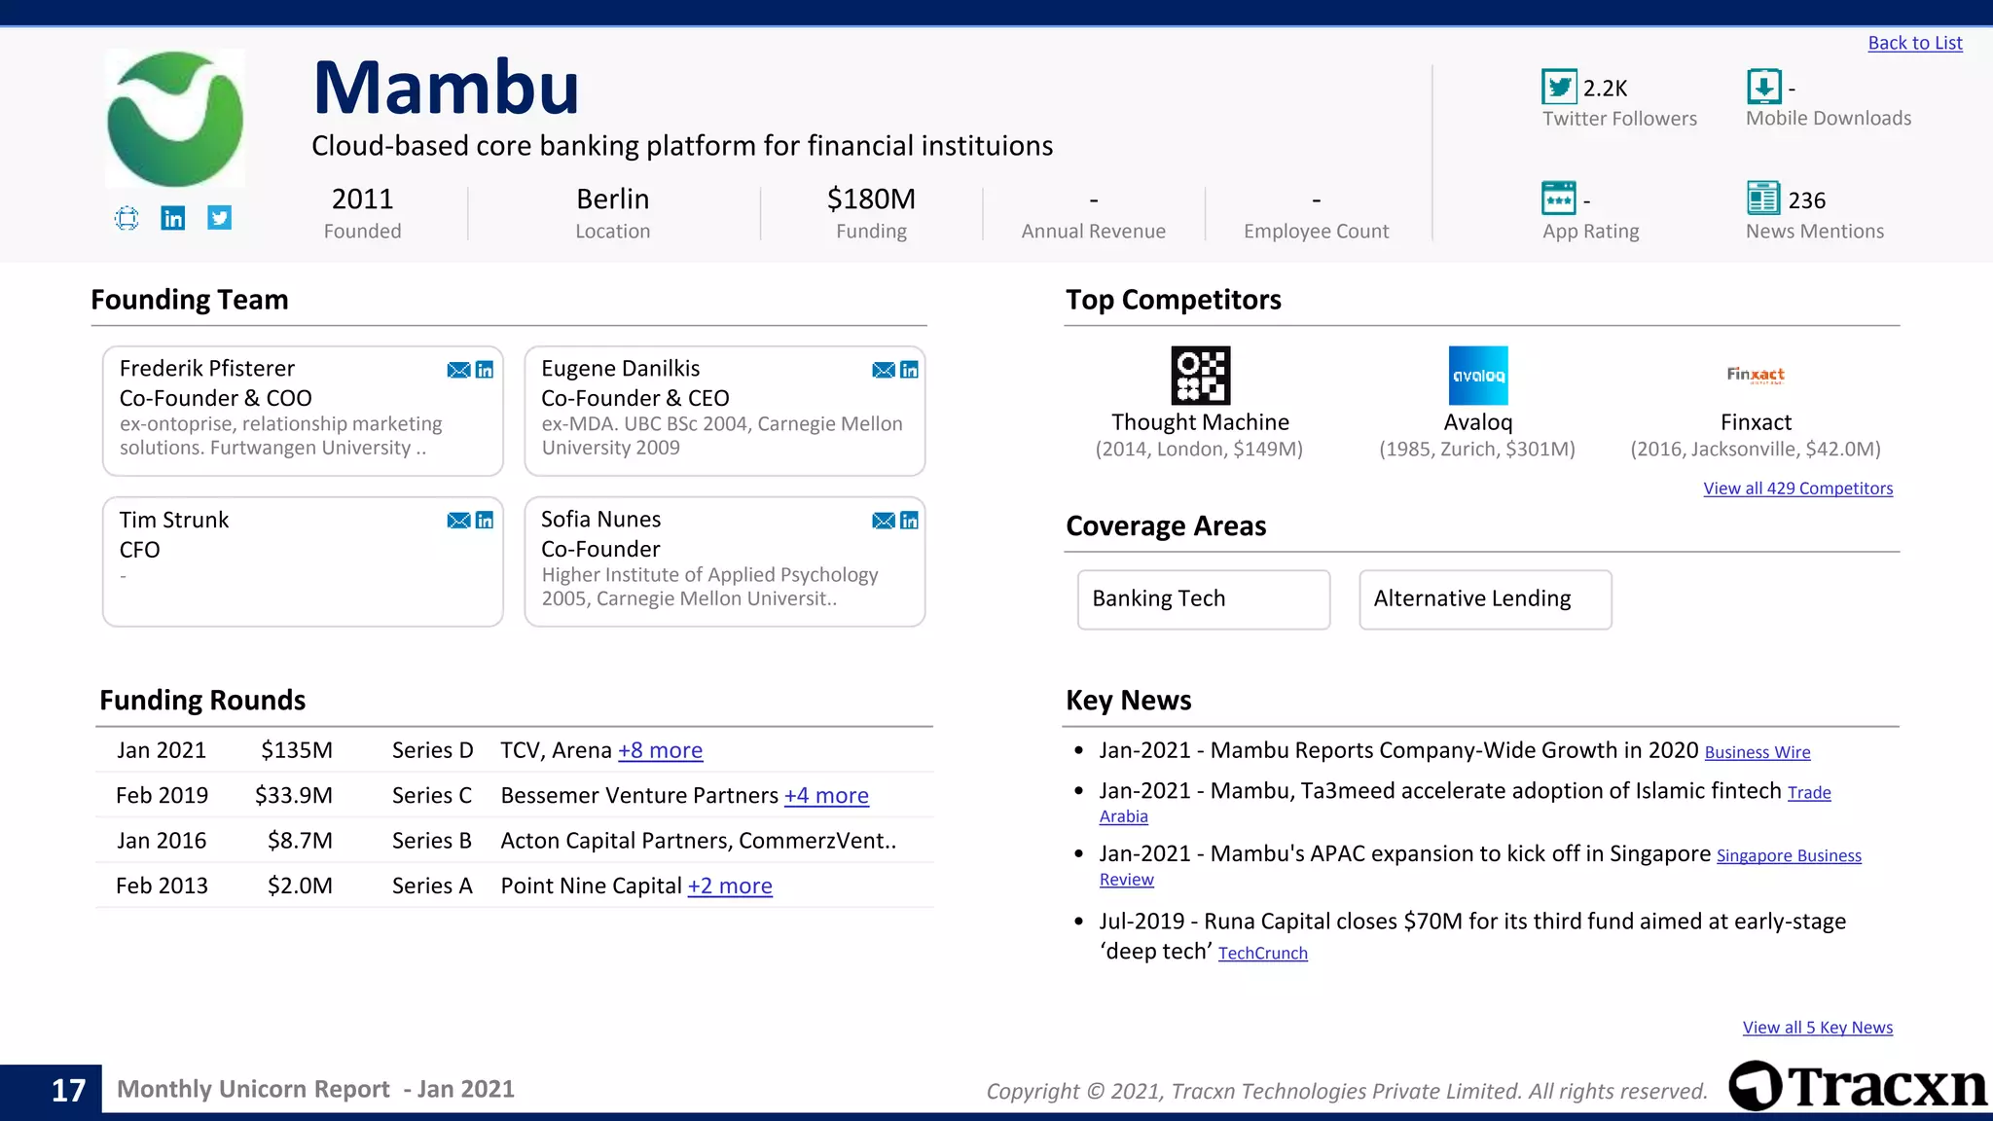Click page number 17 in footer

click(68, 1090)
